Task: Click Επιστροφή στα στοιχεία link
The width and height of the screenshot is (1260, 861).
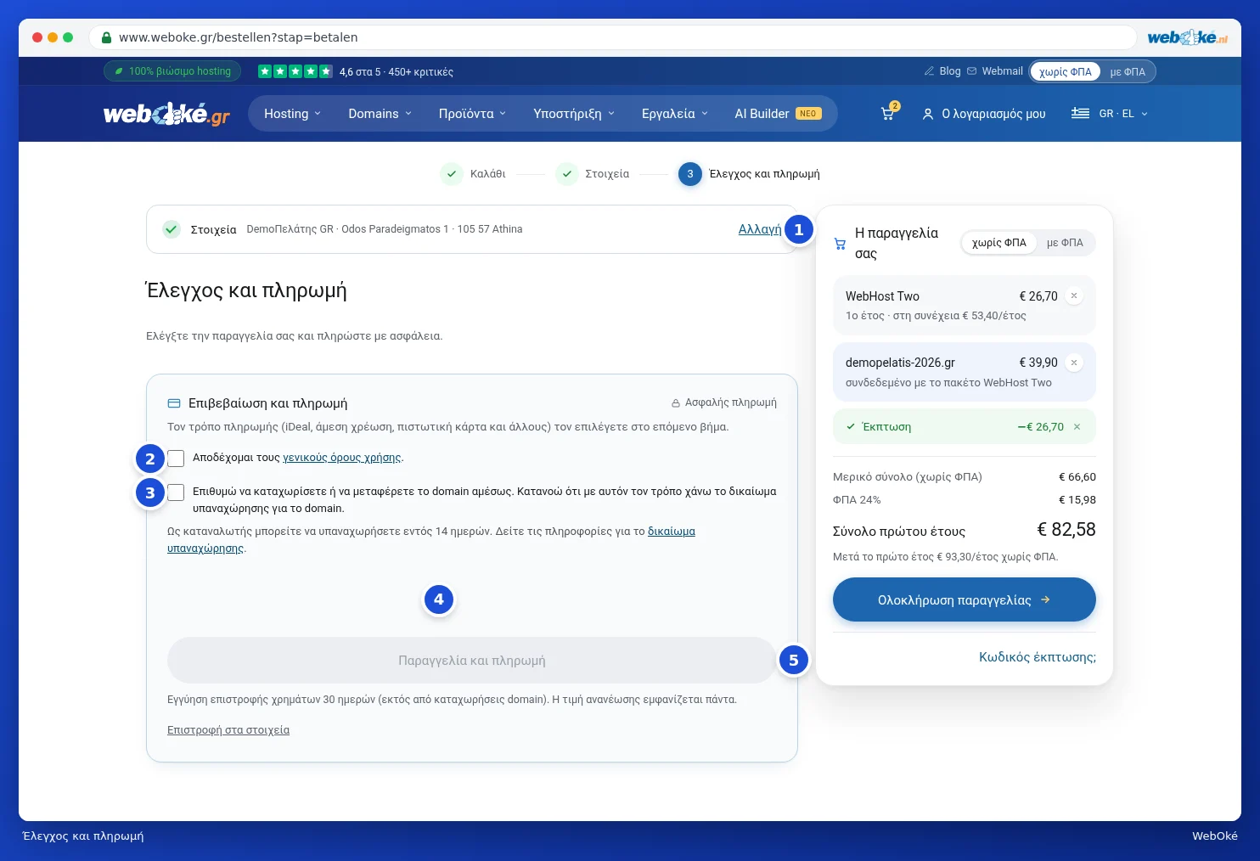Action: coord(228,730)
